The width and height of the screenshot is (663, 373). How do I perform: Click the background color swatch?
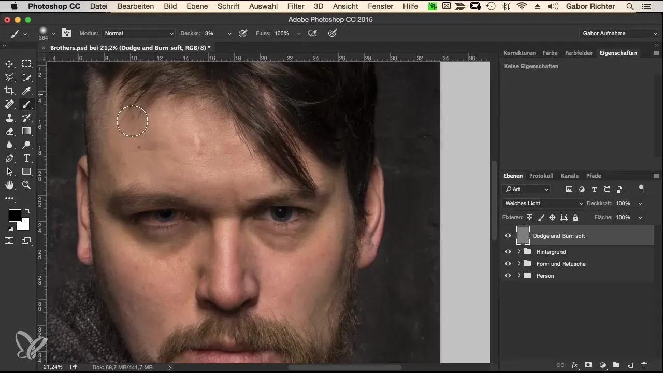click(x=24, y=225)
